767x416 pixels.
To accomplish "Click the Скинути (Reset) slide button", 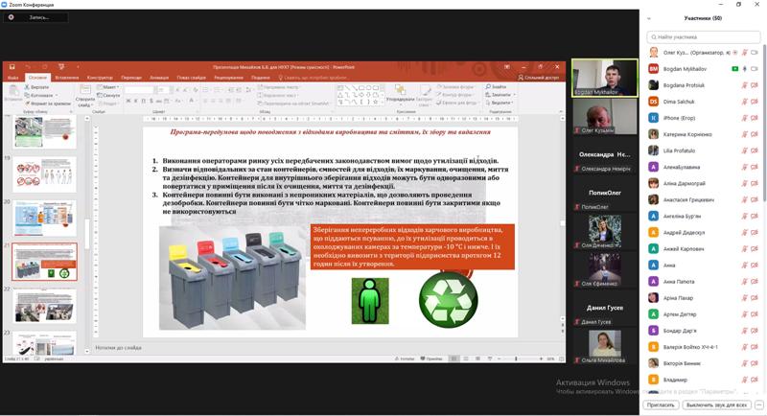I will pyautogui.click(x=108, y=95).
